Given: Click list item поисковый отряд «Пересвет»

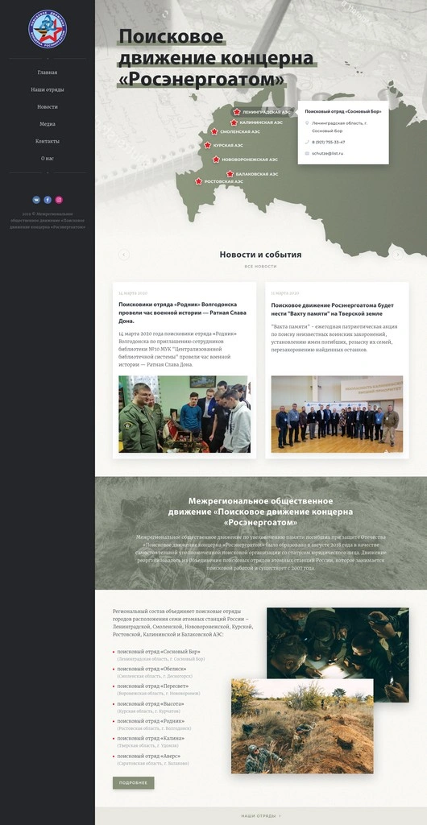Looking at the screenshot, I should 152,686.
